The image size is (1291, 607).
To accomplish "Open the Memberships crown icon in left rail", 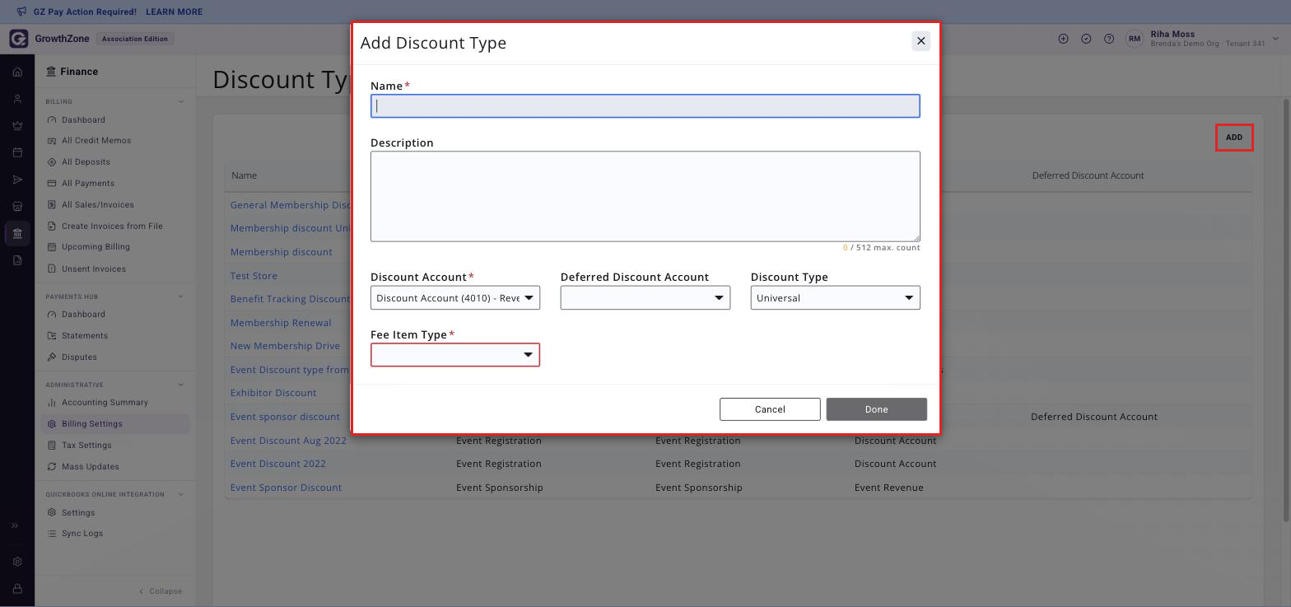I will pyautogui.click(x=17, y=126).
